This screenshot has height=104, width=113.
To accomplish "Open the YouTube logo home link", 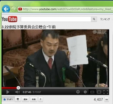I will click(x=9, y=19).
